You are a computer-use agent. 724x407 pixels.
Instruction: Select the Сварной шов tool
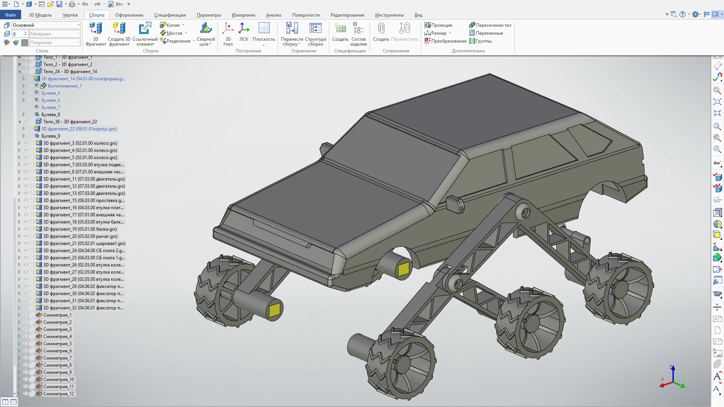206,29
